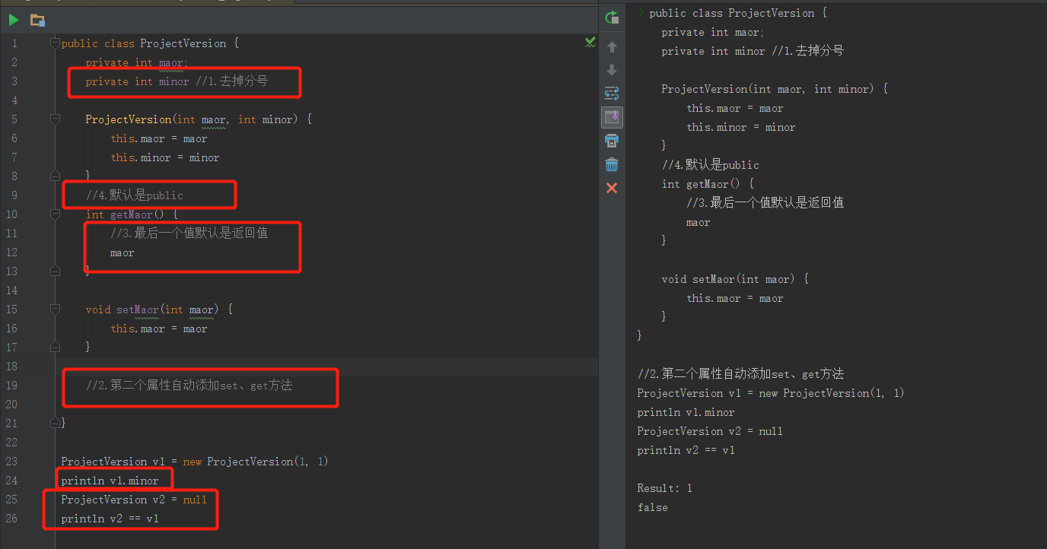Click the '//2.第二个属性自动添加set、get方法' comment in the editor
The height and width of the screenshot is (549, 1047).
click(189, 386)
